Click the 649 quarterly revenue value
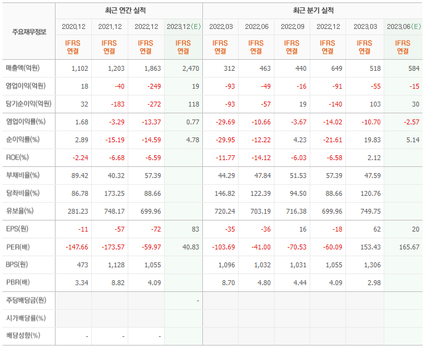Screen dimensions: 425x348 coord(337,68)
